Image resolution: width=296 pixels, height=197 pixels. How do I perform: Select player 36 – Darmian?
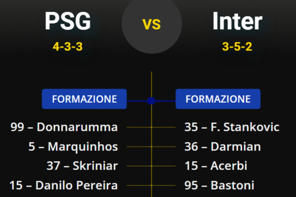pyautogui.click(x=222, y=147)
